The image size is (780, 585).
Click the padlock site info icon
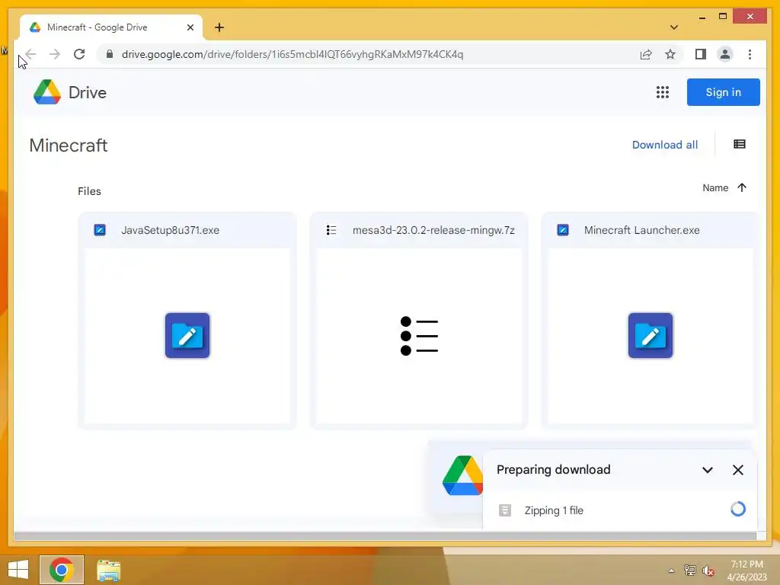pyautogui.click(x=110, y=54)
